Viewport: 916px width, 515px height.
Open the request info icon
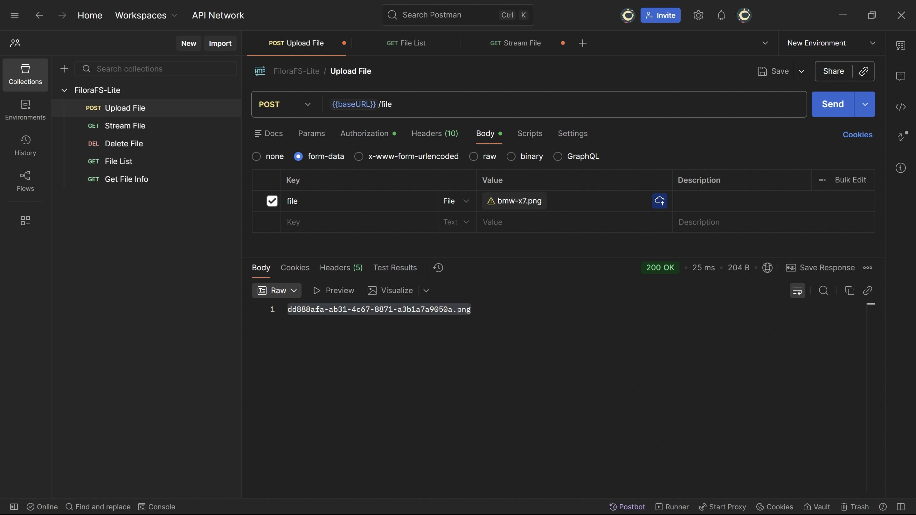tap(900, 168)
